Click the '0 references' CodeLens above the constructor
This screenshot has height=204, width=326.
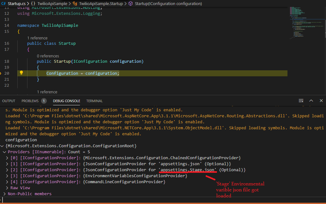[x=48, y=56]
